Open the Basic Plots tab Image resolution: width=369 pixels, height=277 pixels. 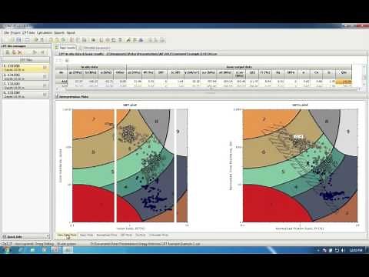click(87, 235)
